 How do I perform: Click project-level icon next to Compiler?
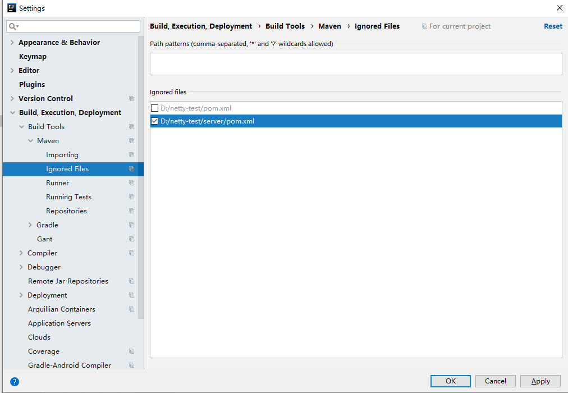click(131, 253)
